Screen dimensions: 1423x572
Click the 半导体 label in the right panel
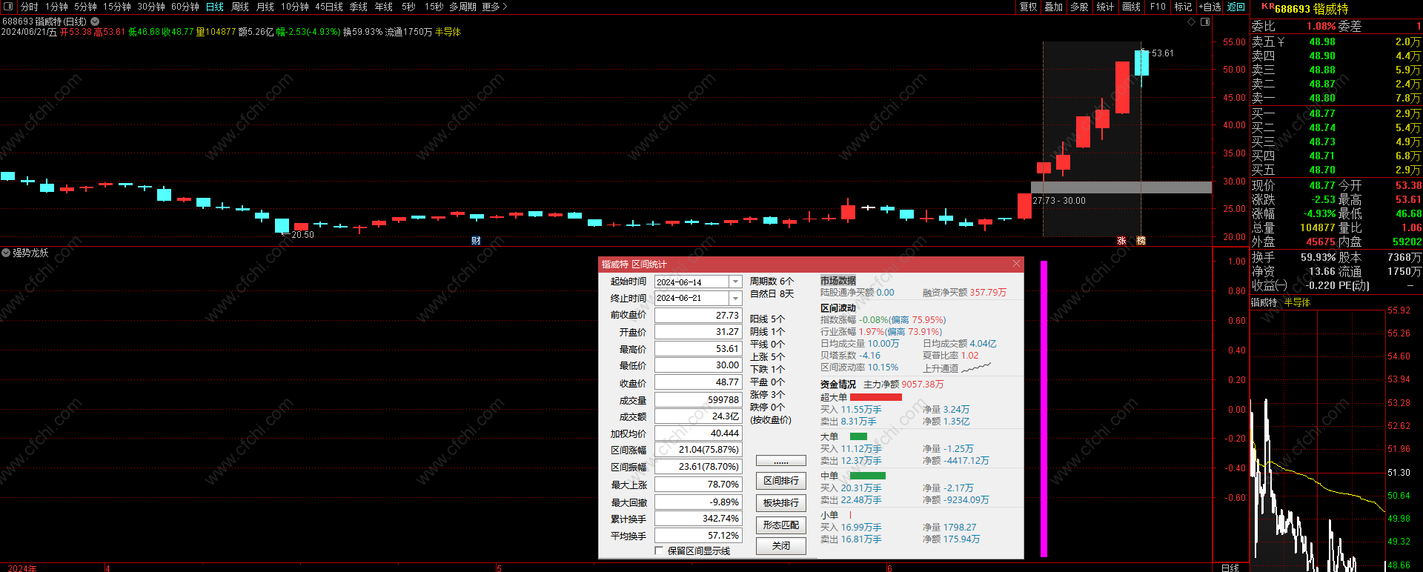[1297, 302]
